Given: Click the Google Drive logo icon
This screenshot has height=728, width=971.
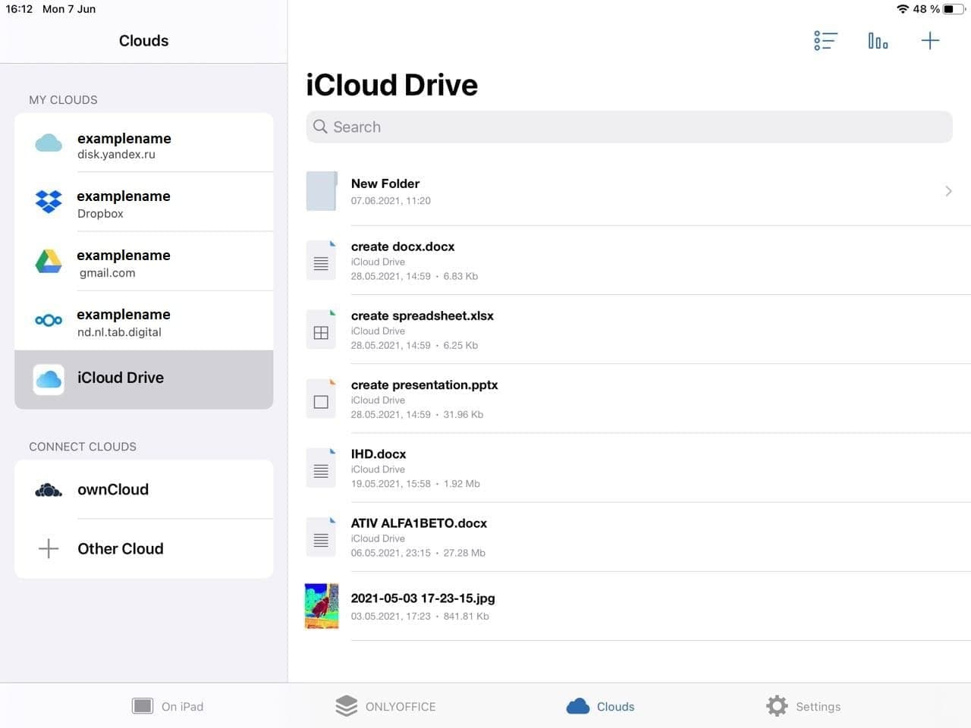Looking at the screenshot, I should [x=49, y=261].
